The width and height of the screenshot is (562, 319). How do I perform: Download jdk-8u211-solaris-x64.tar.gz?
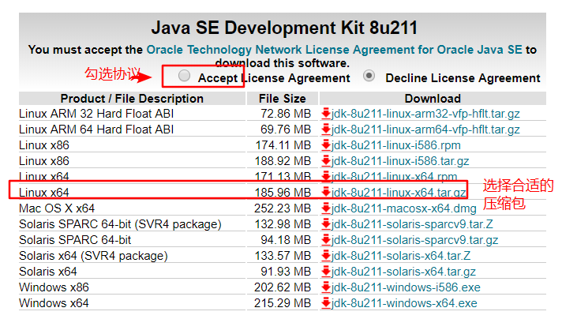tap(403, 272)
